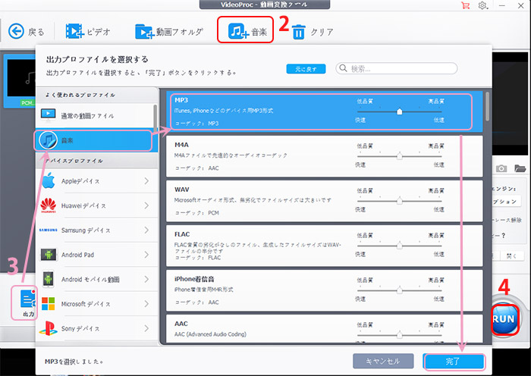The width and height of the screenshot is (531, 376).
Task: Click the WAV quality slider handle
Action: pos(399,201)
